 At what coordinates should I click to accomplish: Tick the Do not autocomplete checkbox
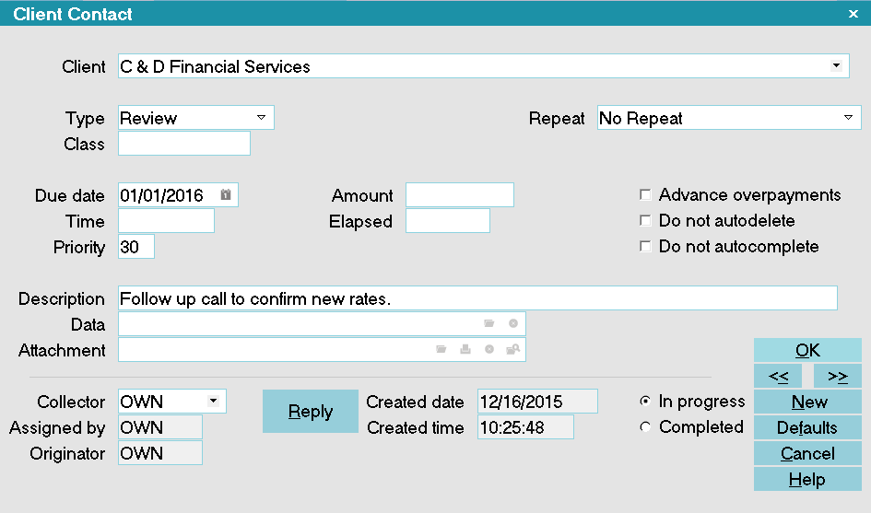click(645, 246)
